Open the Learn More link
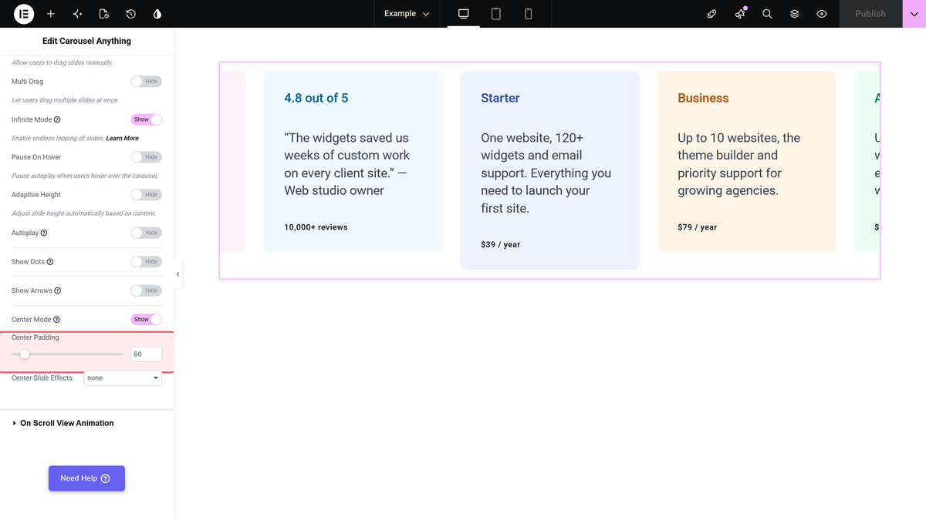The width and height of the screenshot is (926, 520). point(122,139)
